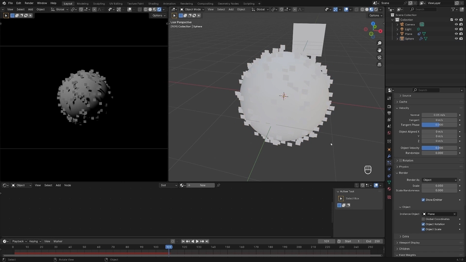The width and height of the screenshot is (466, 262).
Task: Adjust the Object Velocity slider
Action: click(439, 148)
